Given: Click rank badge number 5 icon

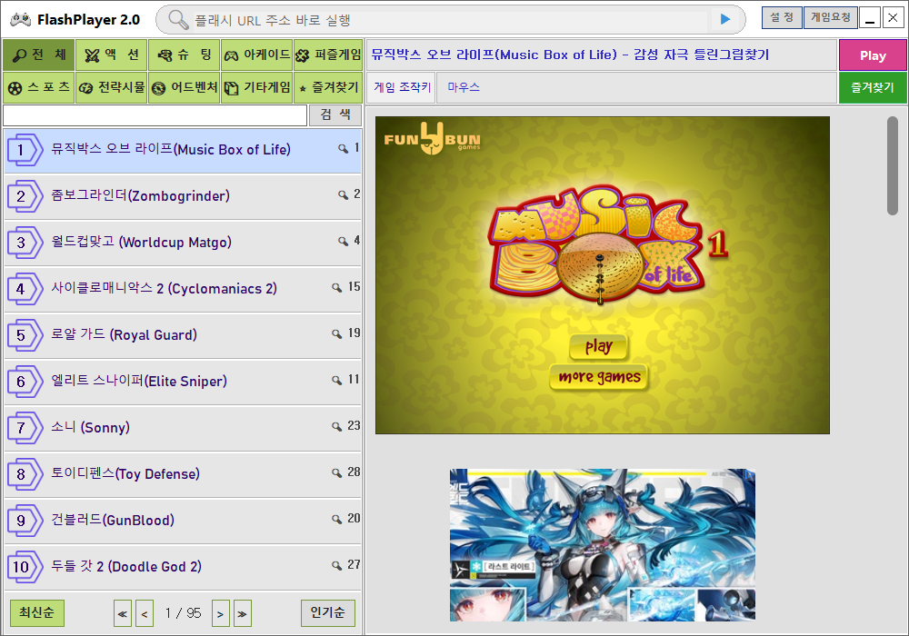Looking at the screenshot, I should [25, 335].
